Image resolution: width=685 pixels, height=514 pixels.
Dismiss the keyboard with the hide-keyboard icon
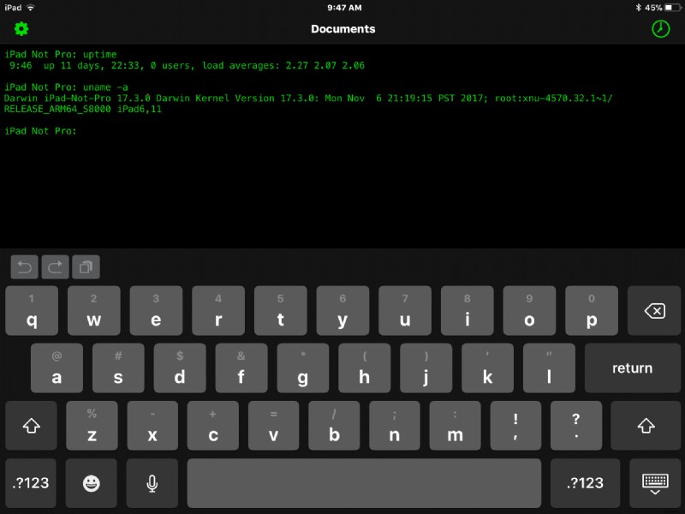pyautogui.click(x=654, y=483)
